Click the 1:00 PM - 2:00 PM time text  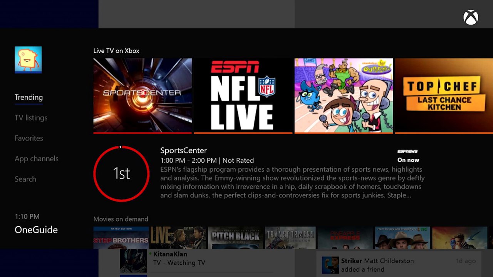tap(188, 160)
